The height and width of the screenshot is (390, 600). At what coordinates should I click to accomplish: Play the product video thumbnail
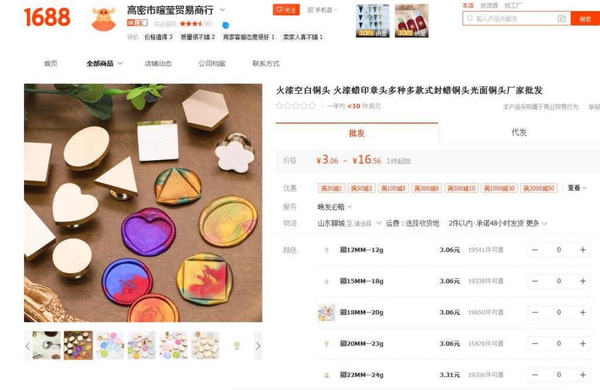point(46,345)
